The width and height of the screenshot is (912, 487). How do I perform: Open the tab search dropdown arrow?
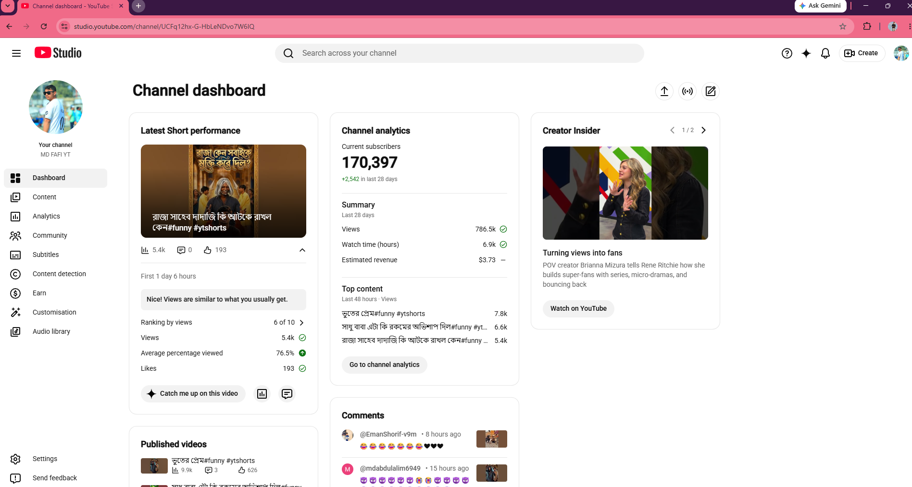point(8,6)
